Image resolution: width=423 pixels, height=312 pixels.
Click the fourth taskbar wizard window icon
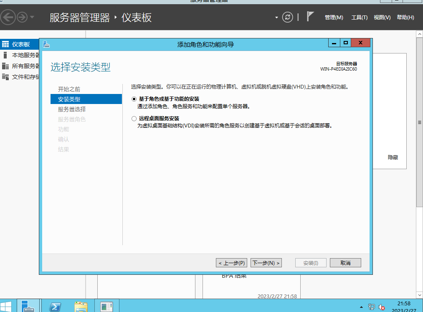(106, 307)
